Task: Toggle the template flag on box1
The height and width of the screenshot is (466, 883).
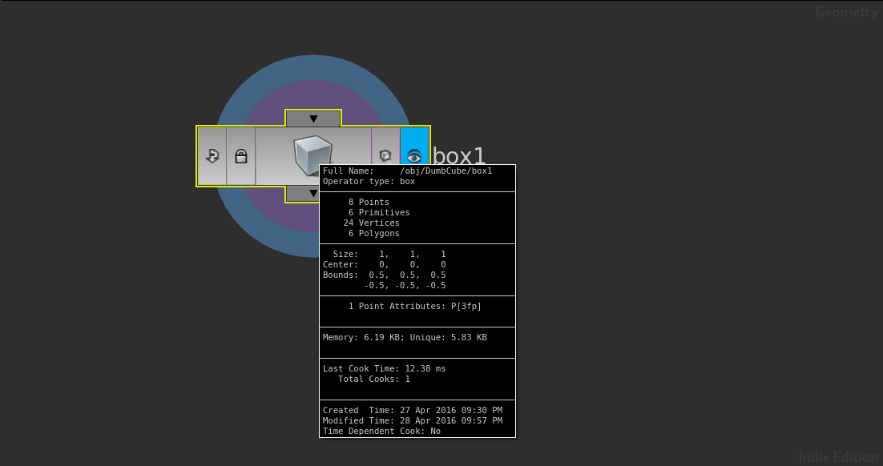Action: [x=385, y=156]
